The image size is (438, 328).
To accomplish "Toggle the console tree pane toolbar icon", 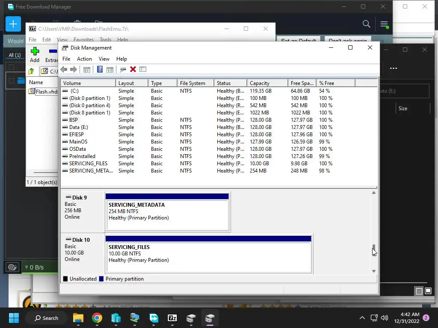I will [86, 70].
